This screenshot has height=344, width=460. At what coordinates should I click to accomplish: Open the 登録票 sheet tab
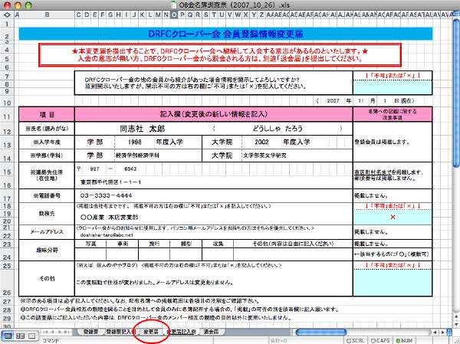pos(90,331)
